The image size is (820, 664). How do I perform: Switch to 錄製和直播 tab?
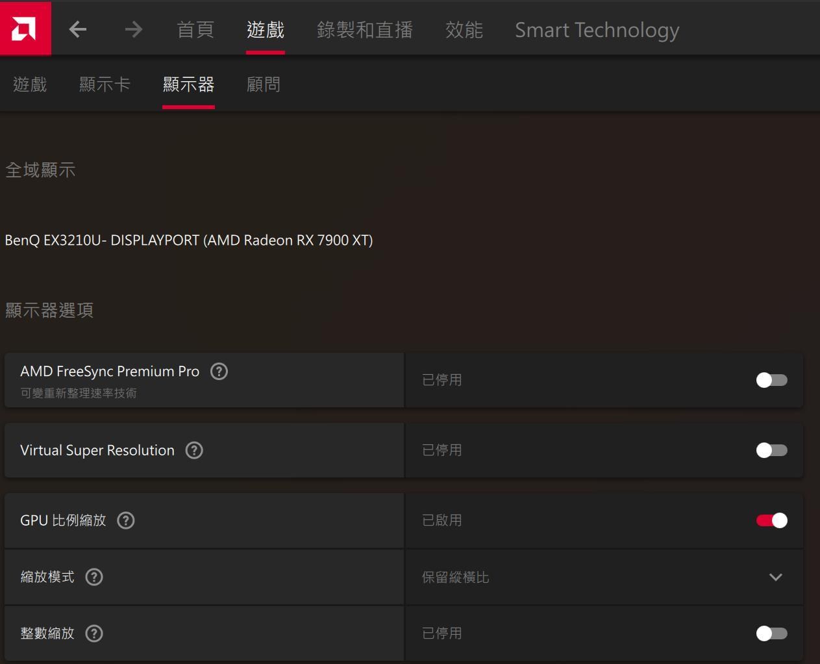click(x=365, y=30)
